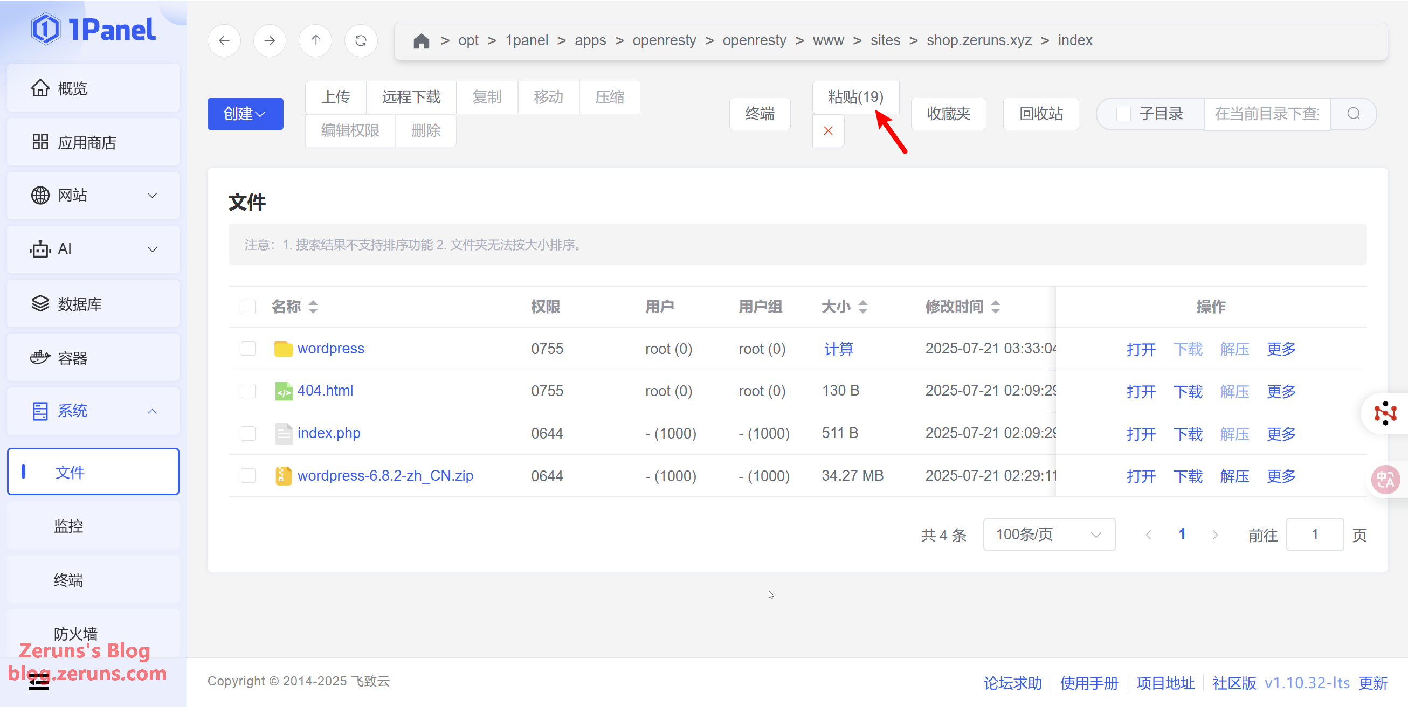Screen dimensions: 1408x707
Task: Check the wordpress-6.8.2-zh_CN.zip row
Action: tap(248, 476)
